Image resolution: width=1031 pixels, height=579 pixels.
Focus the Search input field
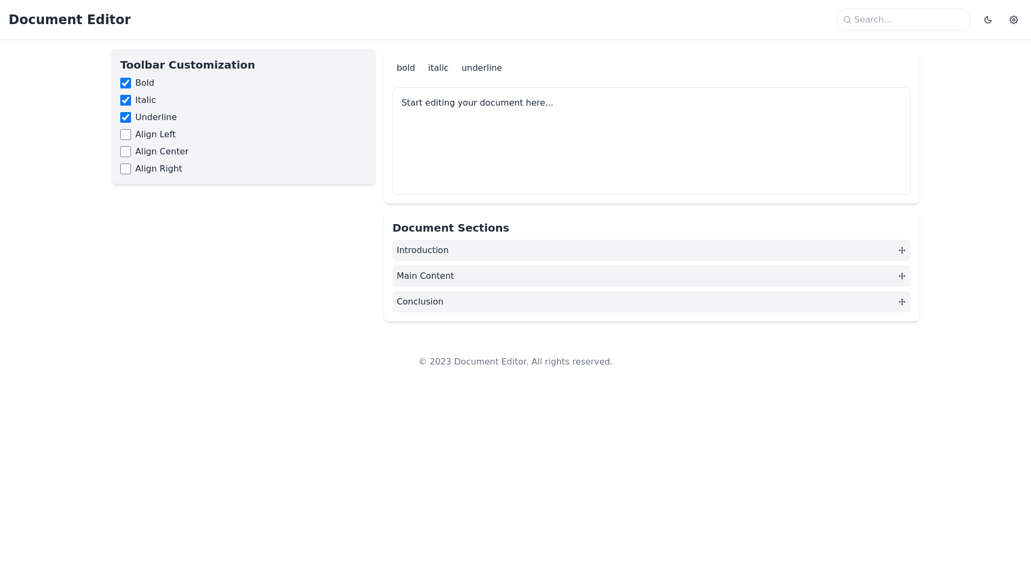[x=907, y=20]
